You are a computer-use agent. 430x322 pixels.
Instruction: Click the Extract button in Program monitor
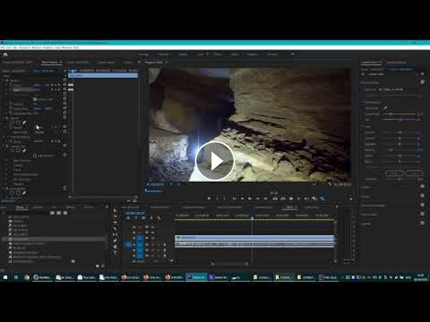coord(283,199)
